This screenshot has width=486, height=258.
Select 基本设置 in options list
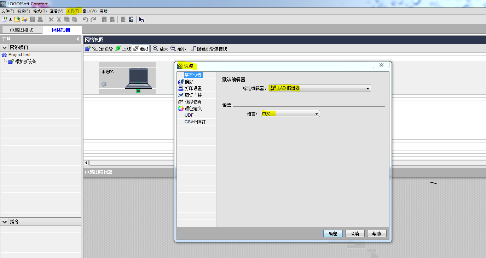193,75
